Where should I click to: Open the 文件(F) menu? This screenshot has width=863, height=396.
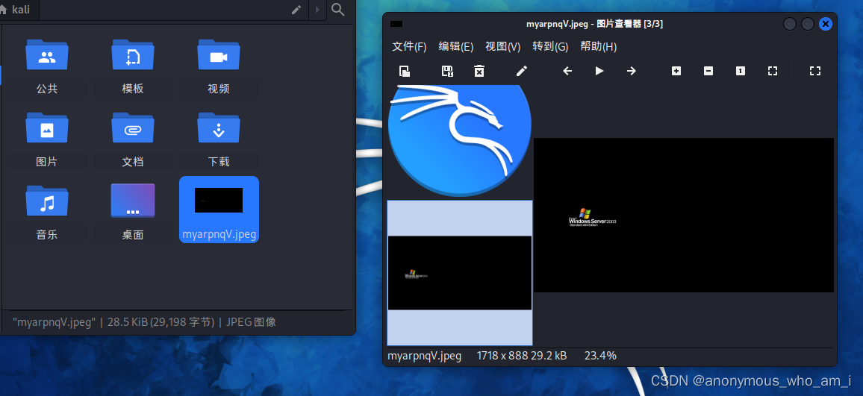pyautogui.click(x=409, y=47)
